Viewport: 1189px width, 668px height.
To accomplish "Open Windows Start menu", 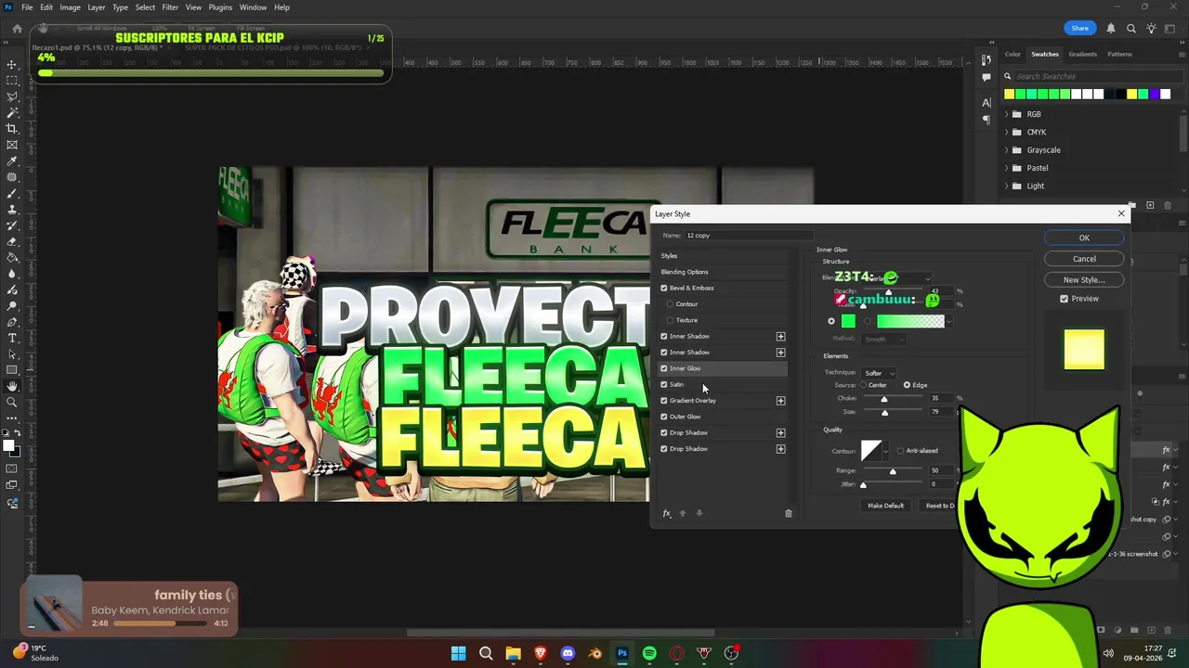I will 458,653.
